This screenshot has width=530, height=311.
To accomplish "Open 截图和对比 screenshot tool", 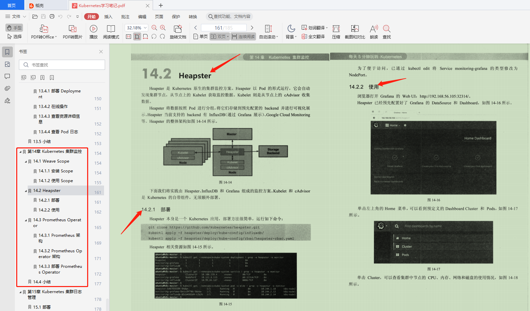I will 355,32.
